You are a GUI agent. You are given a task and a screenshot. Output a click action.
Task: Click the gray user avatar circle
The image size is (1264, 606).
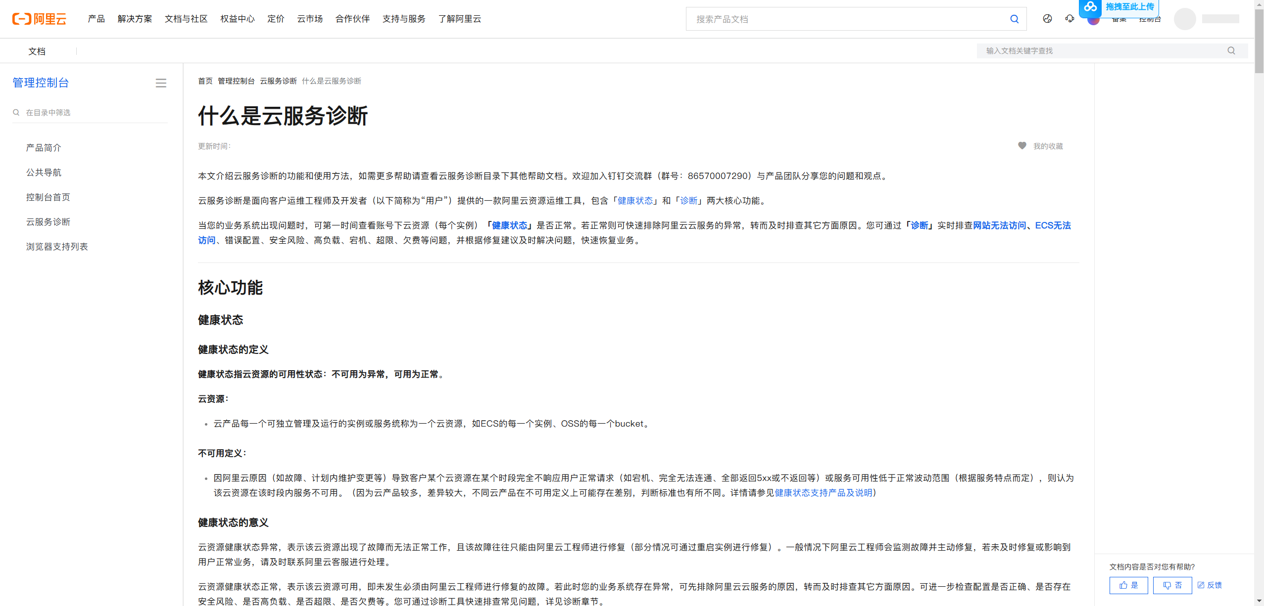pos(1185,19)
